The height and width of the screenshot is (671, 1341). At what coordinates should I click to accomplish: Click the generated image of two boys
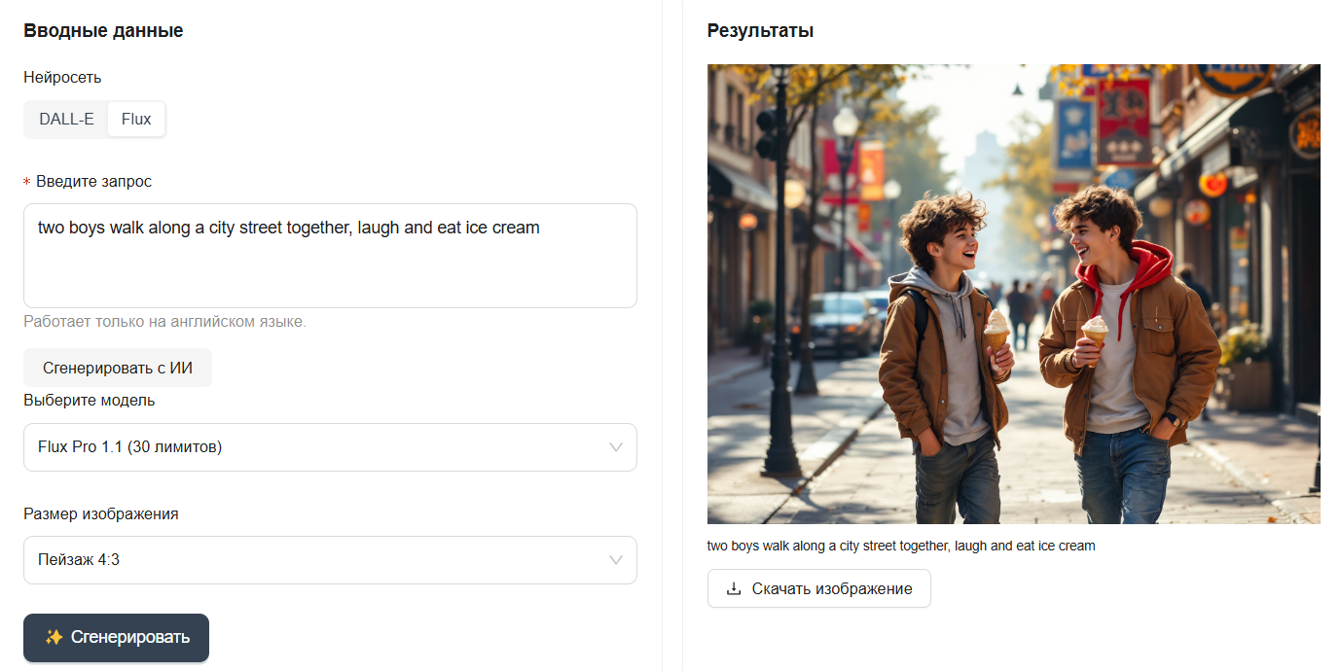coord(1013,294)
